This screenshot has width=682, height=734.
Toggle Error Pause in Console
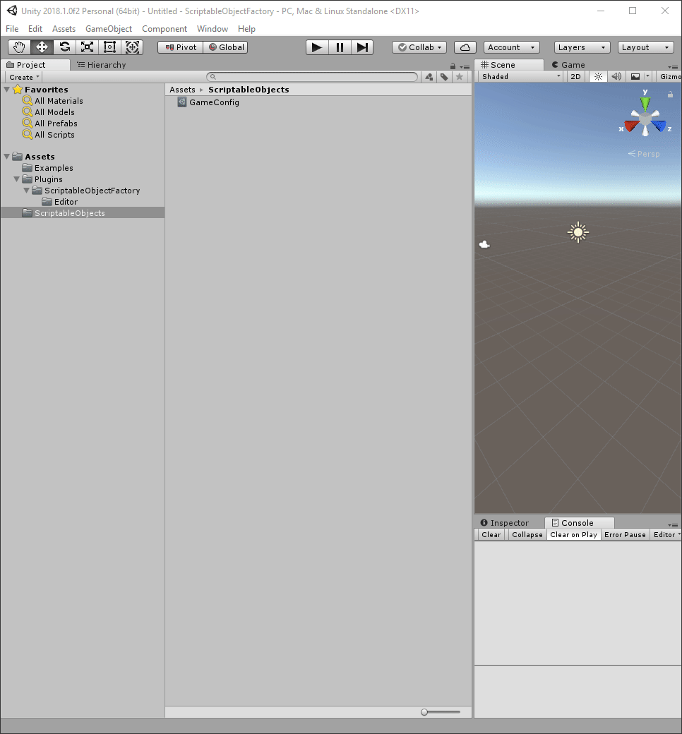(x=625, y=534)
